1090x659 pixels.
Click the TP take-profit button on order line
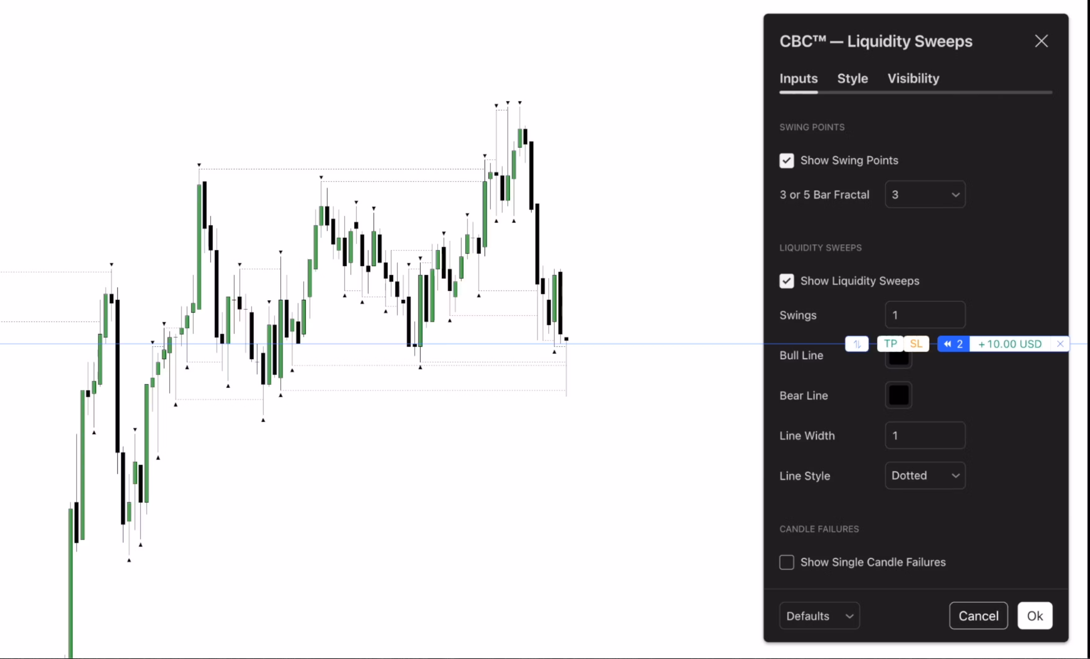tap(890, 344)
